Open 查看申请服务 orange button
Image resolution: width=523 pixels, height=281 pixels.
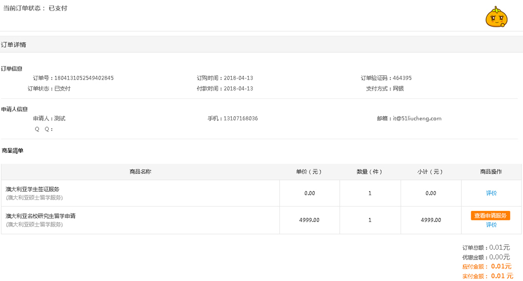tap(491, 216)
